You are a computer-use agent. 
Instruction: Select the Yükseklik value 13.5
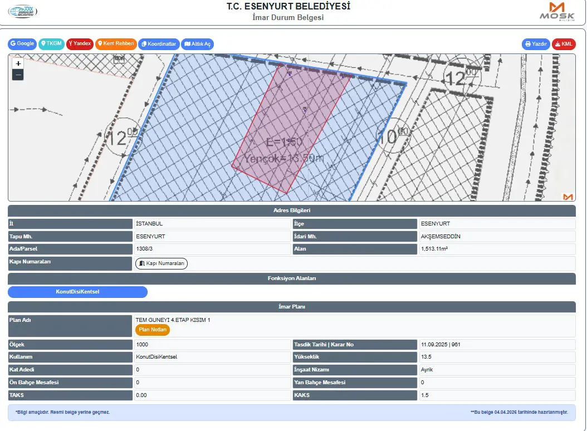(426, 357)
